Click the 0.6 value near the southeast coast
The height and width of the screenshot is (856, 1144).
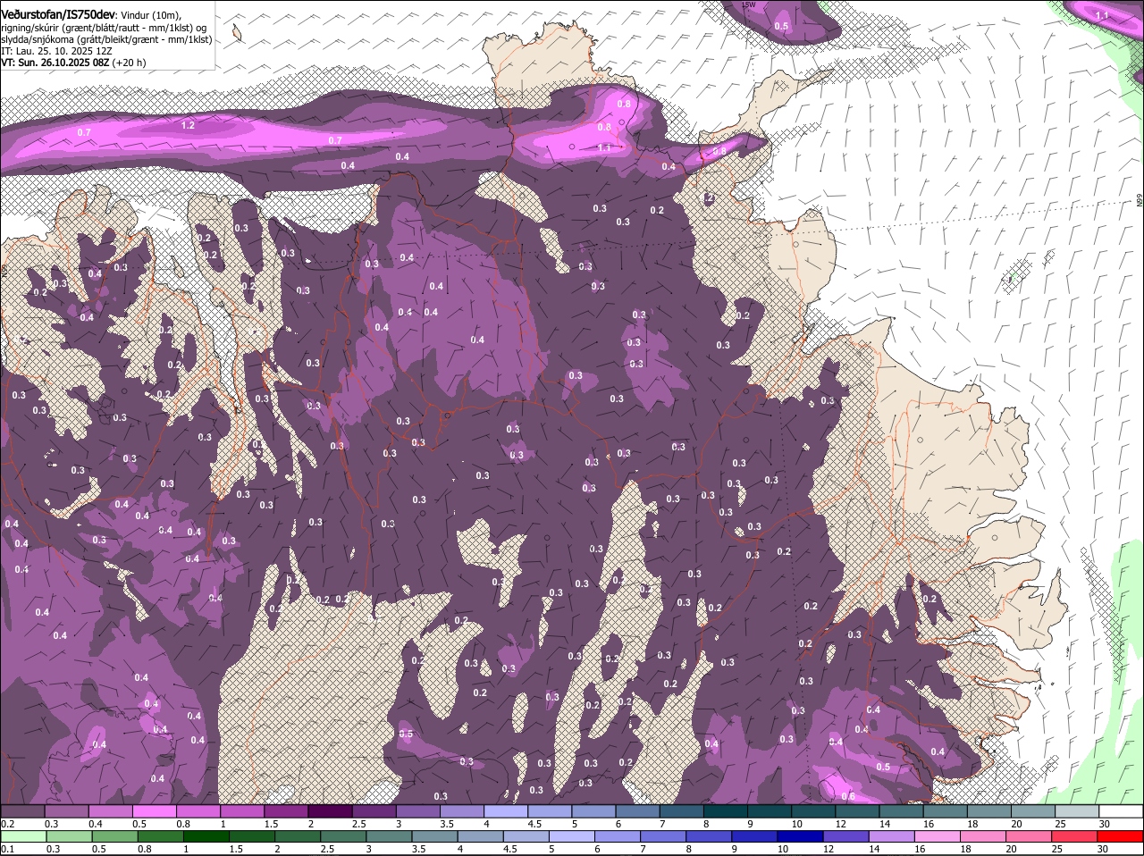pyautogui.click(x=848, y=796)
